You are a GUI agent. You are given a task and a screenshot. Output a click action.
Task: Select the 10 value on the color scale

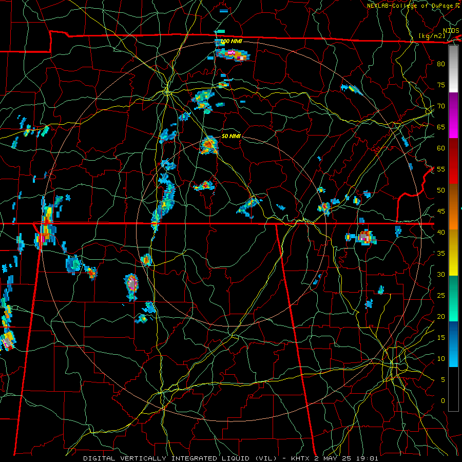point(441,359)
